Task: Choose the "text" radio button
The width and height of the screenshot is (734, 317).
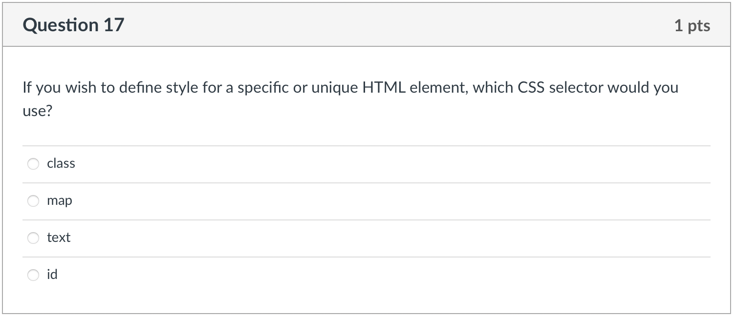Action: pyautogui.click(x=33, y=238)
